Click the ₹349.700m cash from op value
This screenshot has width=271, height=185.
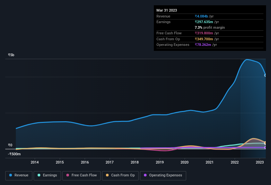(204, 39)
